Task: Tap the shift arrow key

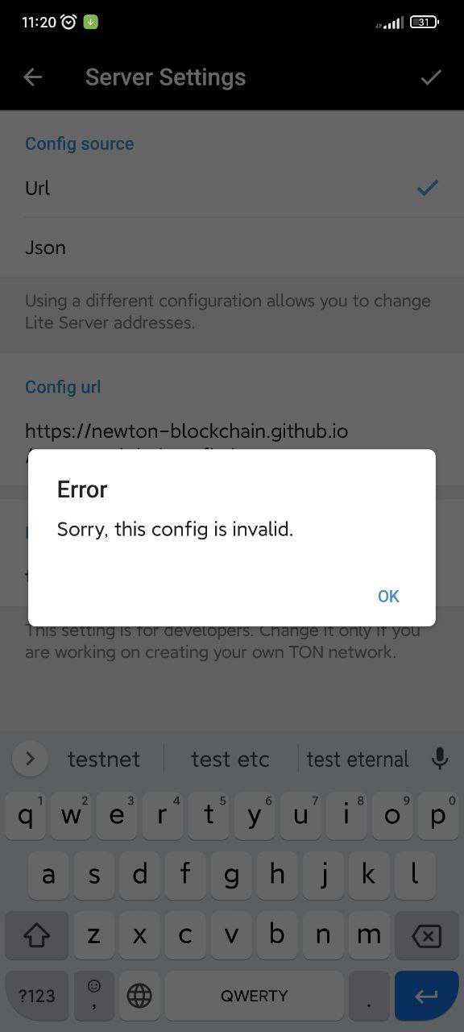Action: tap(35, 936)
